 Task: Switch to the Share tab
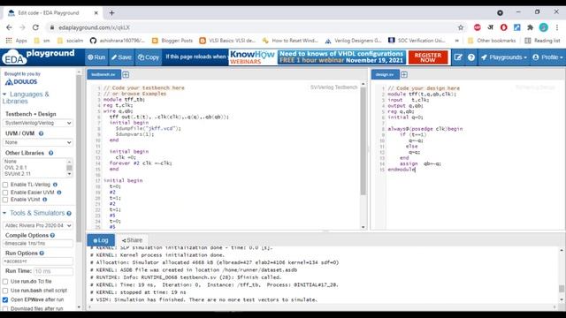pos(132,240)
